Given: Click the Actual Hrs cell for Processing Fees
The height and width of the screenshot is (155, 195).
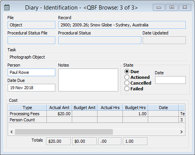Looking at the screenshot, I should (x=110, y=114).
